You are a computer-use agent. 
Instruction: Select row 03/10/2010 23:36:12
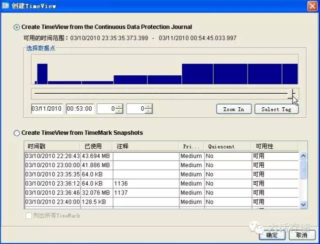161,184
